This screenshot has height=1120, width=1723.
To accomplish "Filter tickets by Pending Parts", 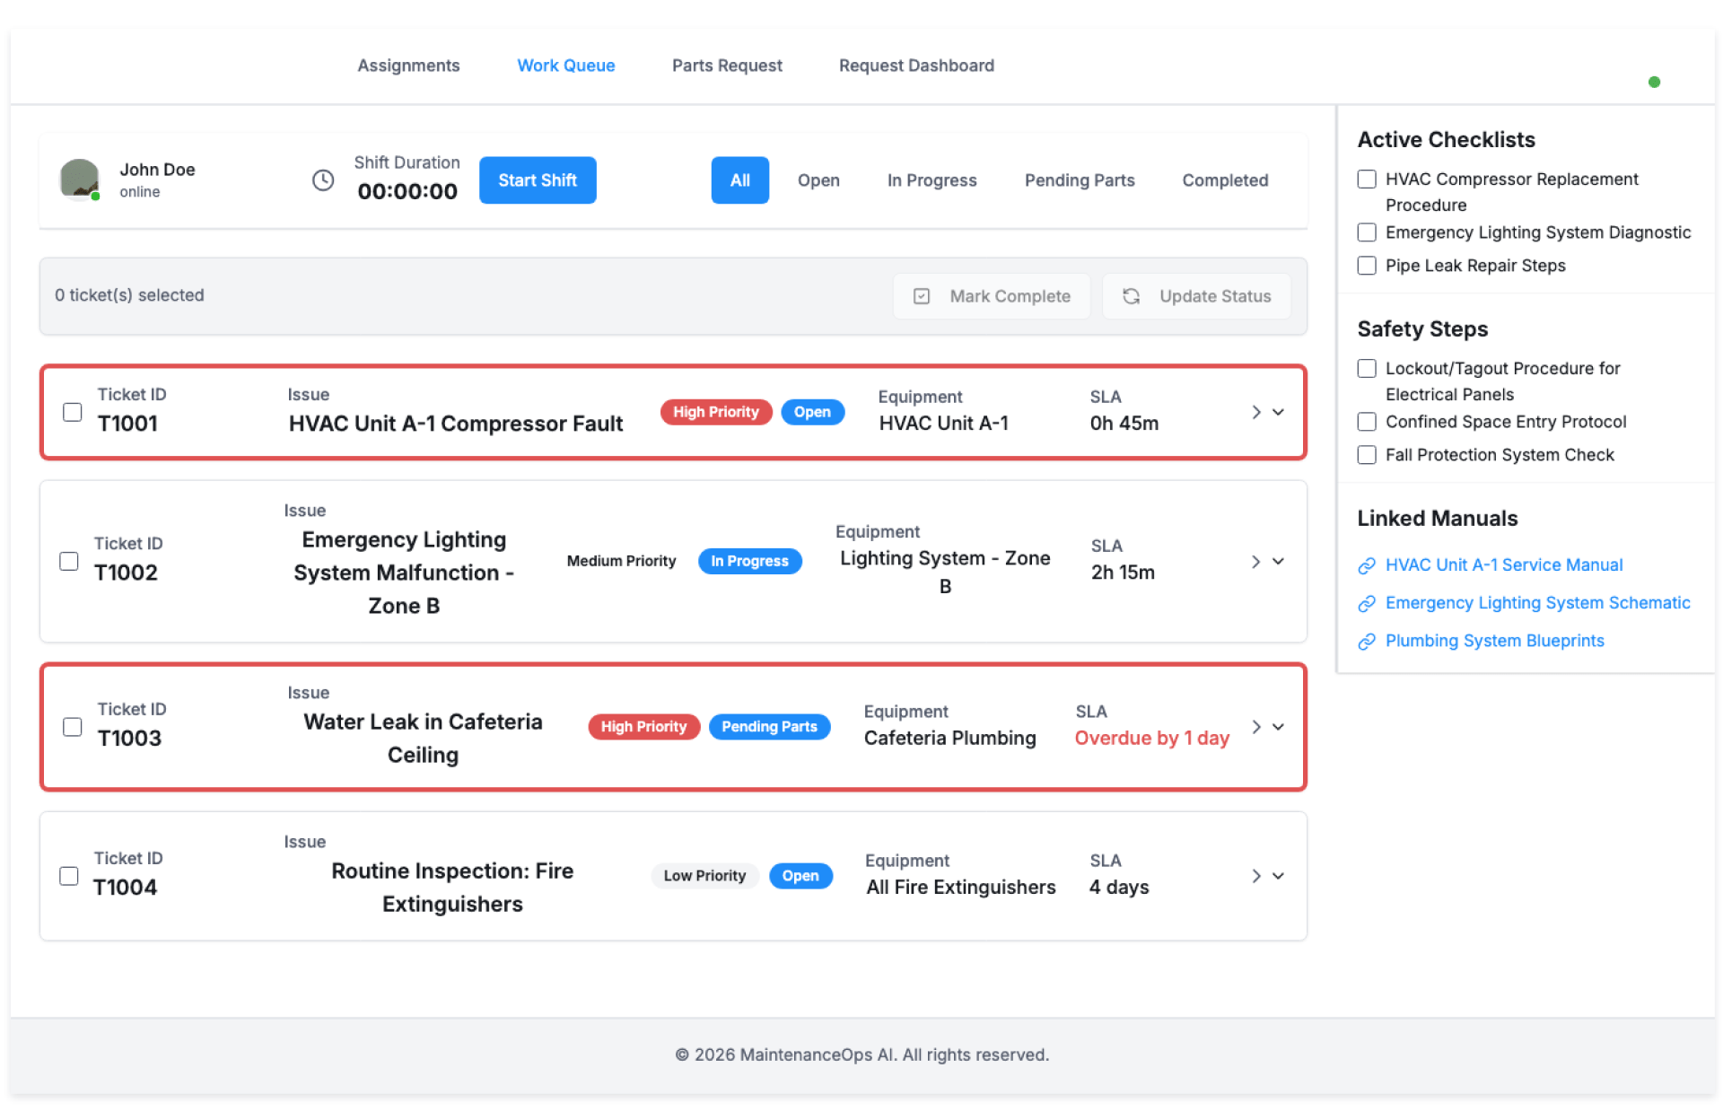I will pos(1079,180).
